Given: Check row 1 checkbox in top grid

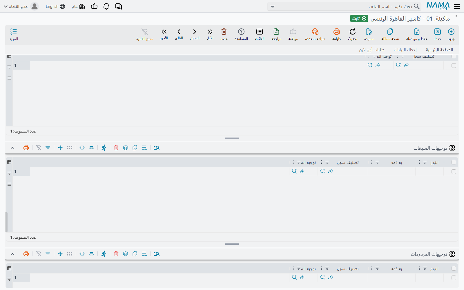Looking at the screenshot, I should [x=454, y=66].
